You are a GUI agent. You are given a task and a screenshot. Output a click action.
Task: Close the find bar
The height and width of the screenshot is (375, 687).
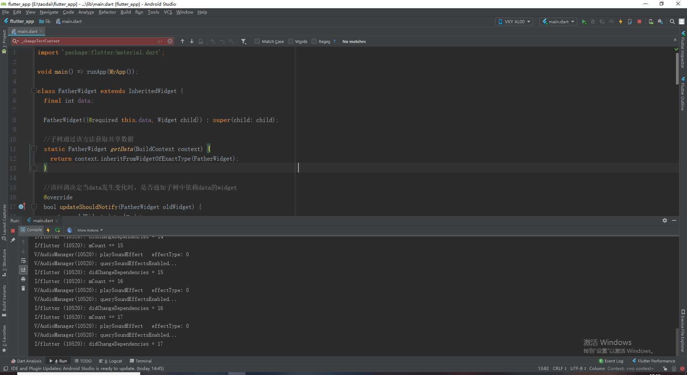click(675, 40)
